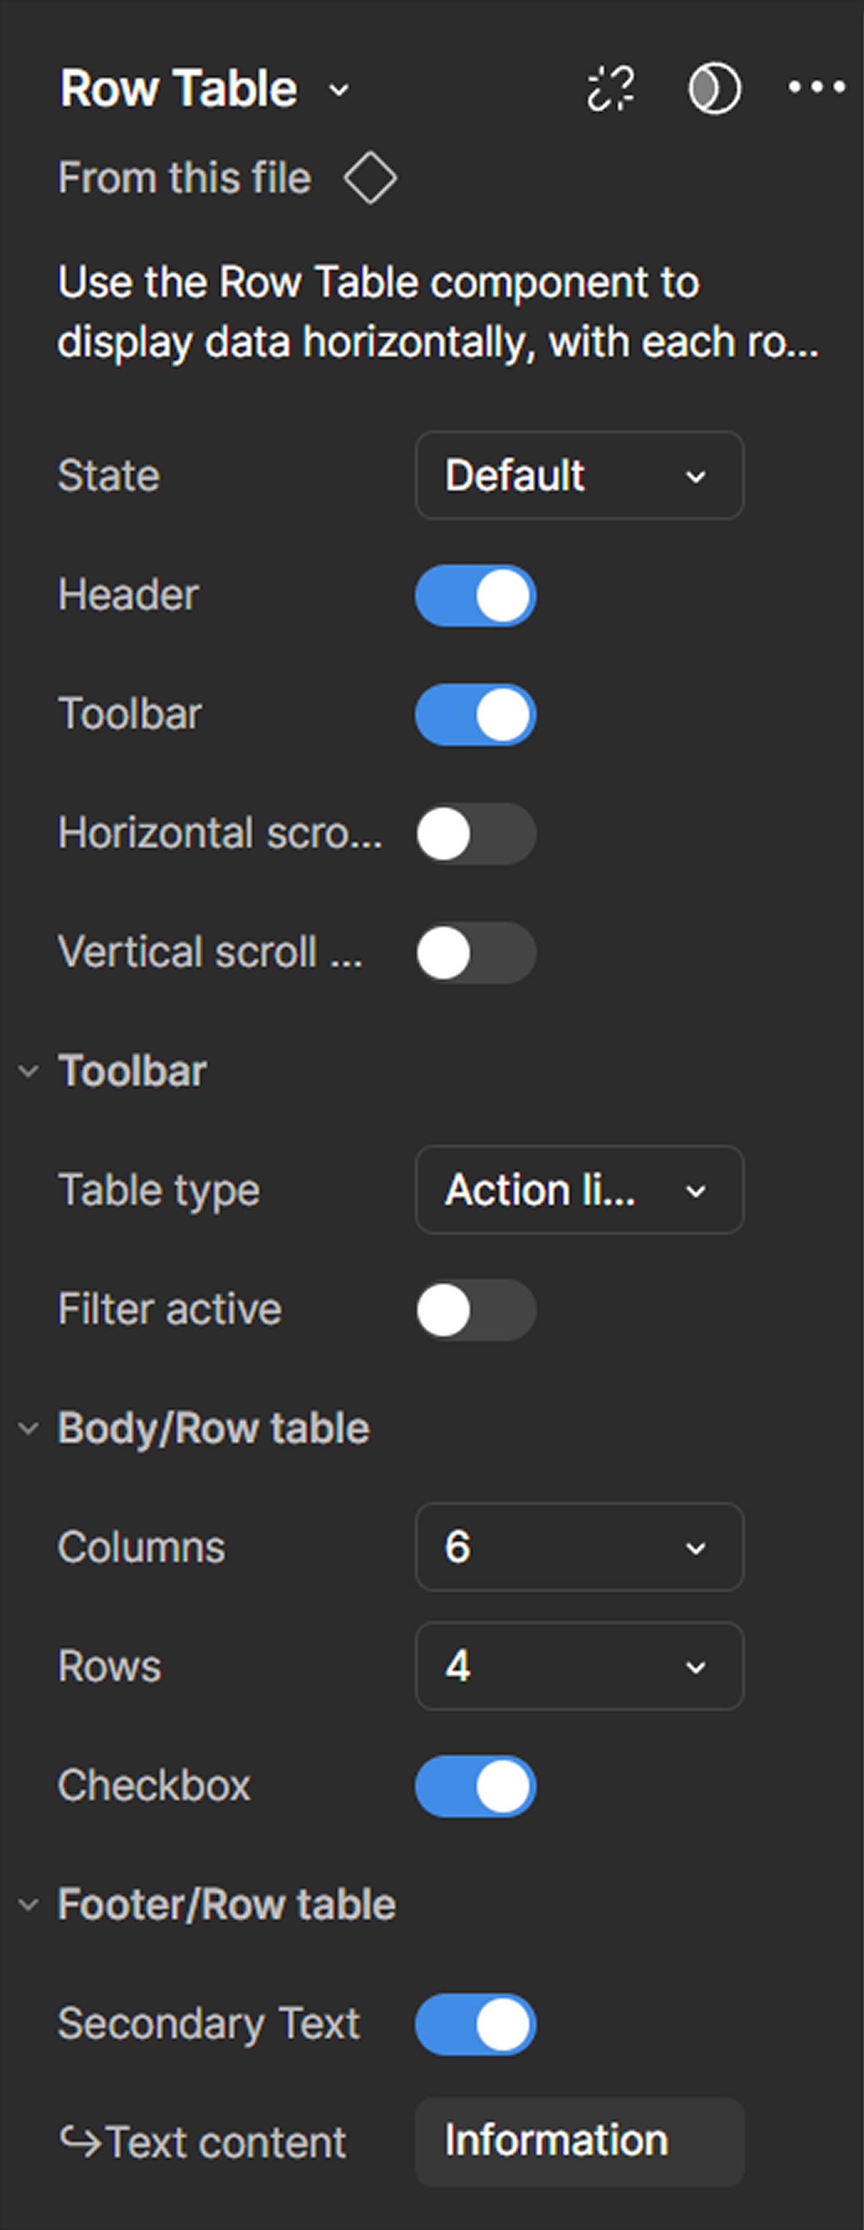
Task: Click the arrow icon beside Text content
Action: [x=81, y=2142]
